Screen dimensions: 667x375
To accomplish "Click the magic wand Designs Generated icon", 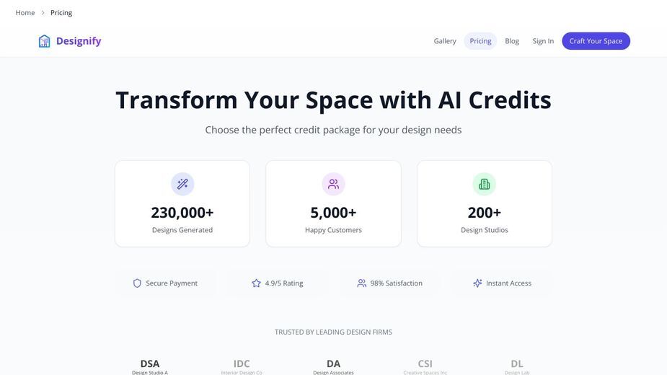I will pos(182,184).
